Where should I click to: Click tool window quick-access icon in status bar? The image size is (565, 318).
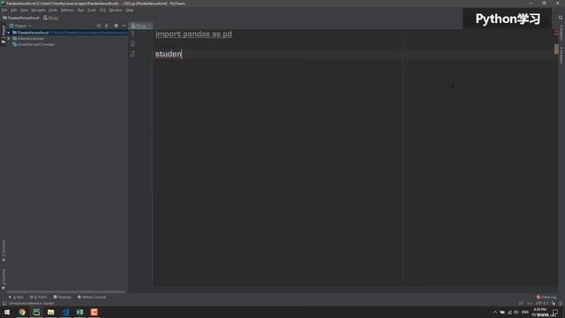(4, 304)
